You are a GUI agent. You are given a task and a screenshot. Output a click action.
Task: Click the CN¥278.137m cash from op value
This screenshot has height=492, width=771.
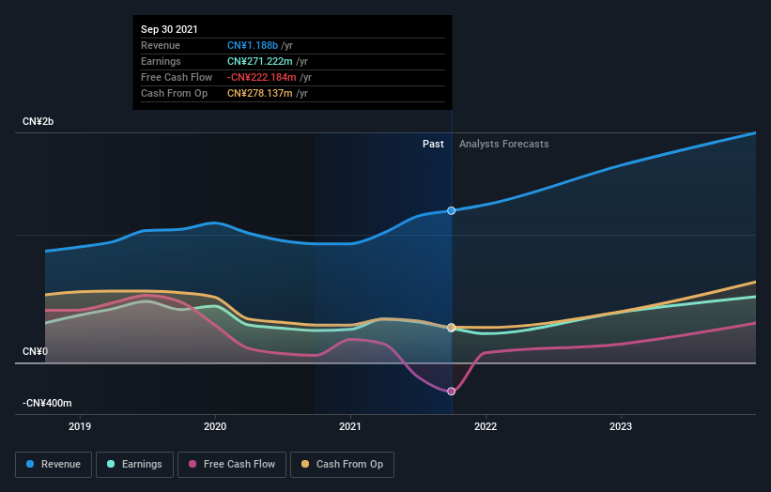[259, 93]
